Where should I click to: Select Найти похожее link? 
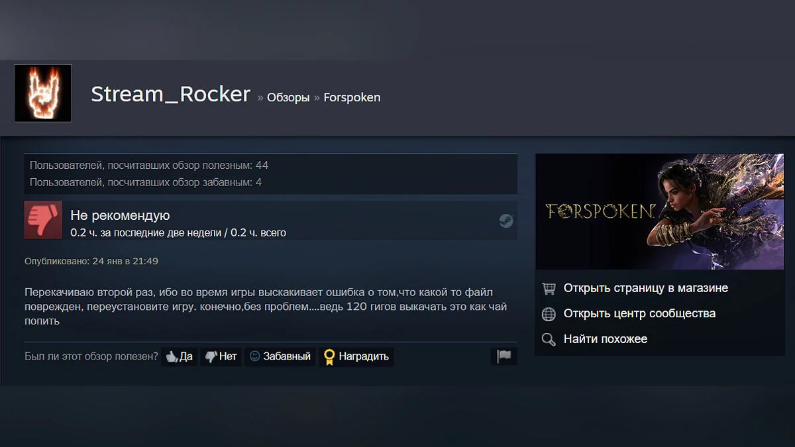[606, 339]
